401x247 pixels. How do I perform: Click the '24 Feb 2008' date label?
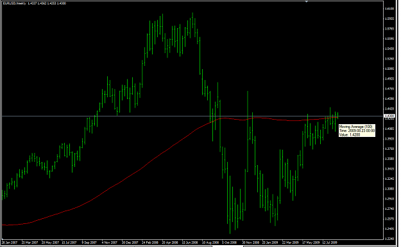[x=150, y=243]
